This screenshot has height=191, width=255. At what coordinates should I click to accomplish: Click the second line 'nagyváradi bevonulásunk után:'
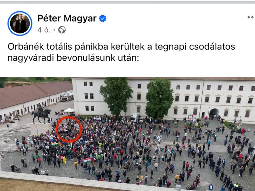pos(73,58)
